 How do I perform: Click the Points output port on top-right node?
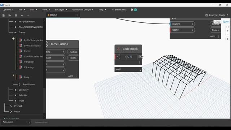click(215, 30)
